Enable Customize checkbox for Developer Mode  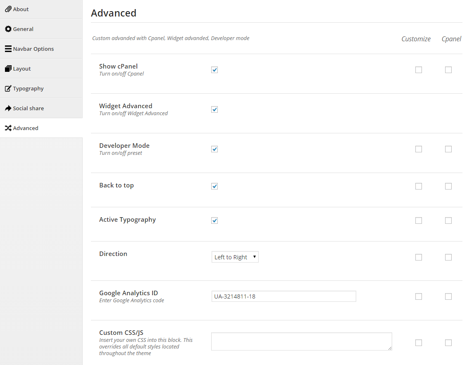point(419,149)
